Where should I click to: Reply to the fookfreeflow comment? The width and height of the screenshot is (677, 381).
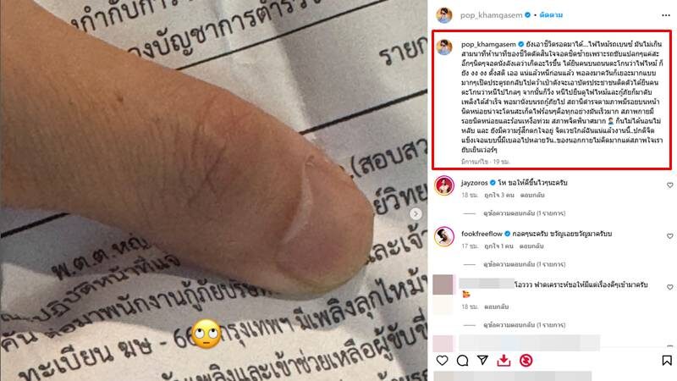click(x=531, y=246)
